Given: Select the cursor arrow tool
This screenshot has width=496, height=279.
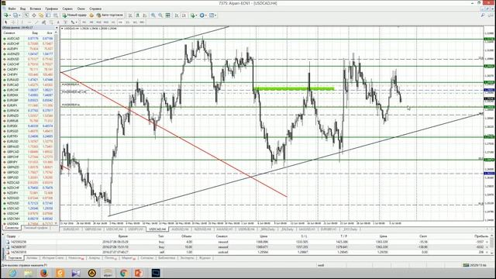Looking at the screenshot, I should (x=5, y=22).
